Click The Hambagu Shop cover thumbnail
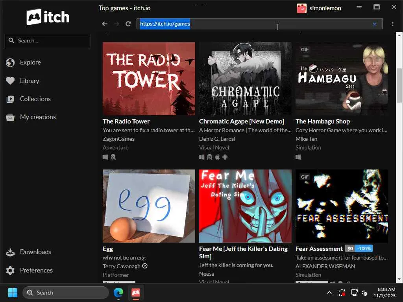 (x=342, y=79)
